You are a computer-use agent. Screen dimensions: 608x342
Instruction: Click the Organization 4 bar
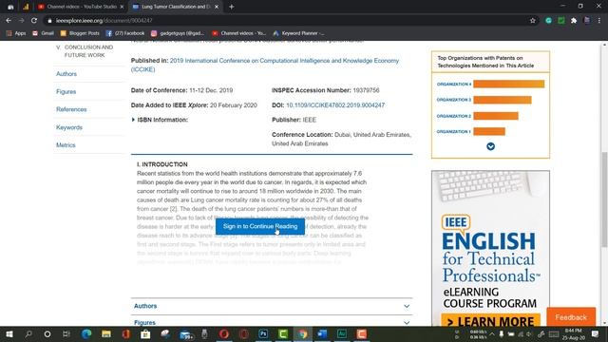coord(509,85)
